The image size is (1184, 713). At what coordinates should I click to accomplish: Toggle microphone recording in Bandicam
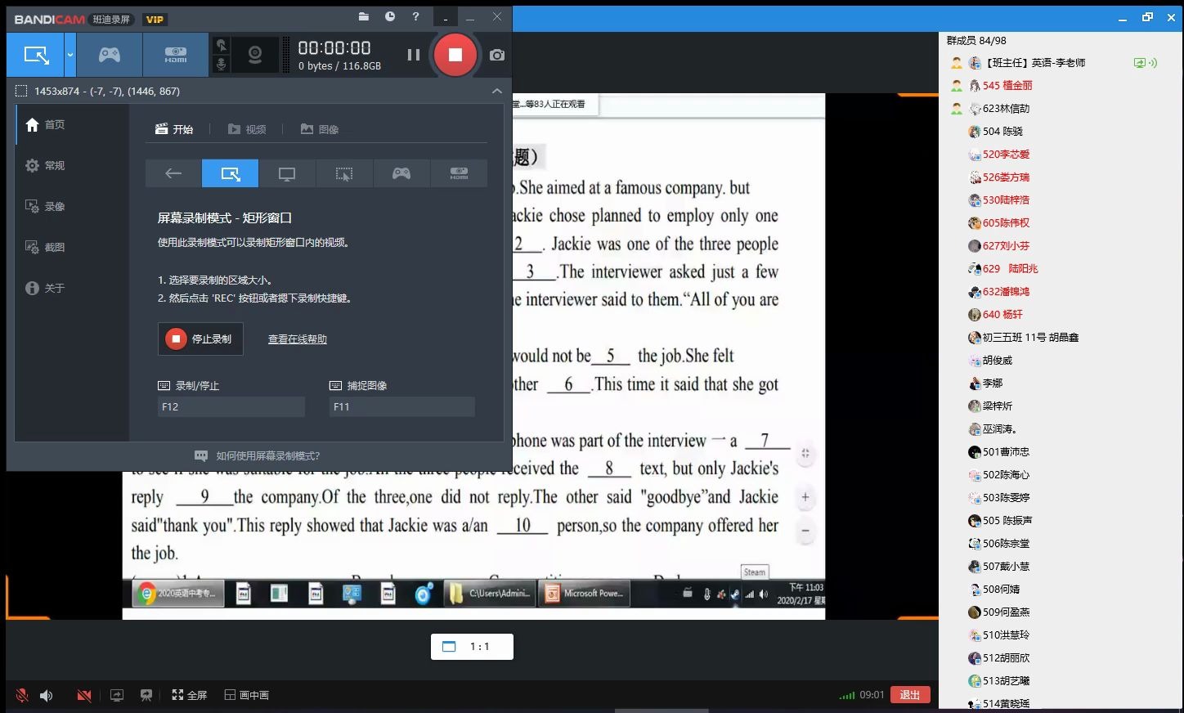(221, 65)
